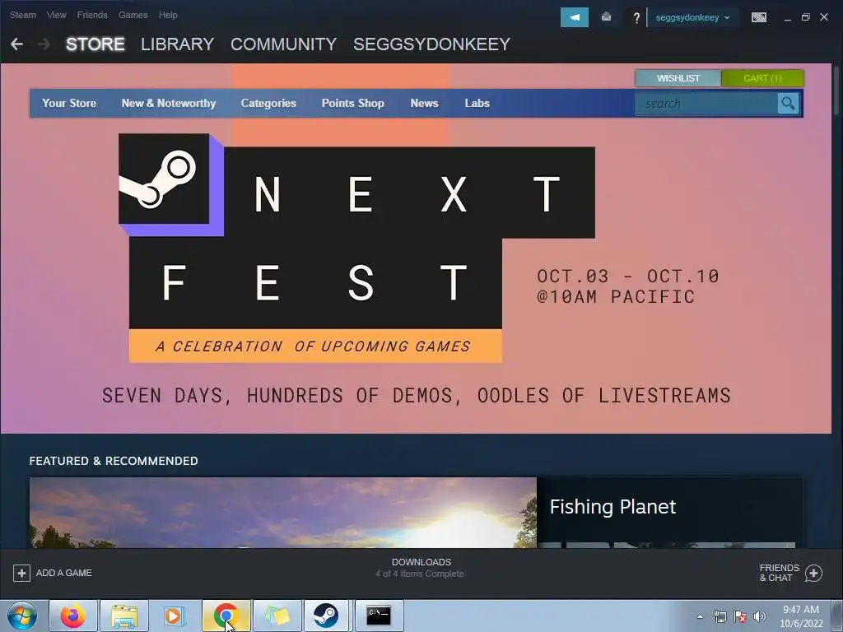Open the CART (1) button
The width and height of the screenshot is (843, 632).
click(x=762, y=78)
